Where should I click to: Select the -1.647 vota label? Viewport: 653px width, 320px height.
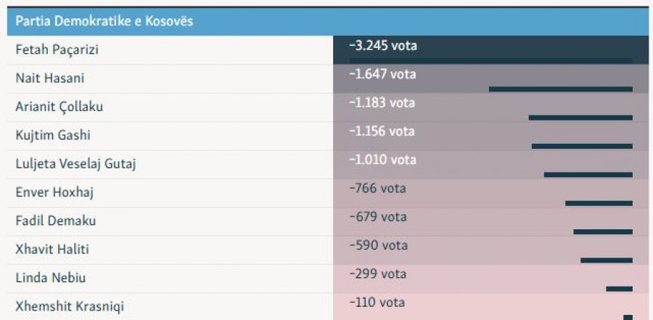pos(382,74)
